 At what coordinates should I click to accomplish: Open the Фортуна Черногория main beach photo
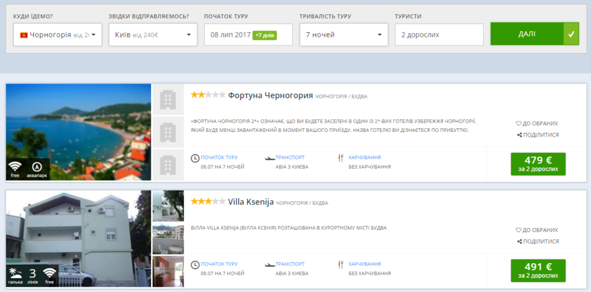pos(78,132)
